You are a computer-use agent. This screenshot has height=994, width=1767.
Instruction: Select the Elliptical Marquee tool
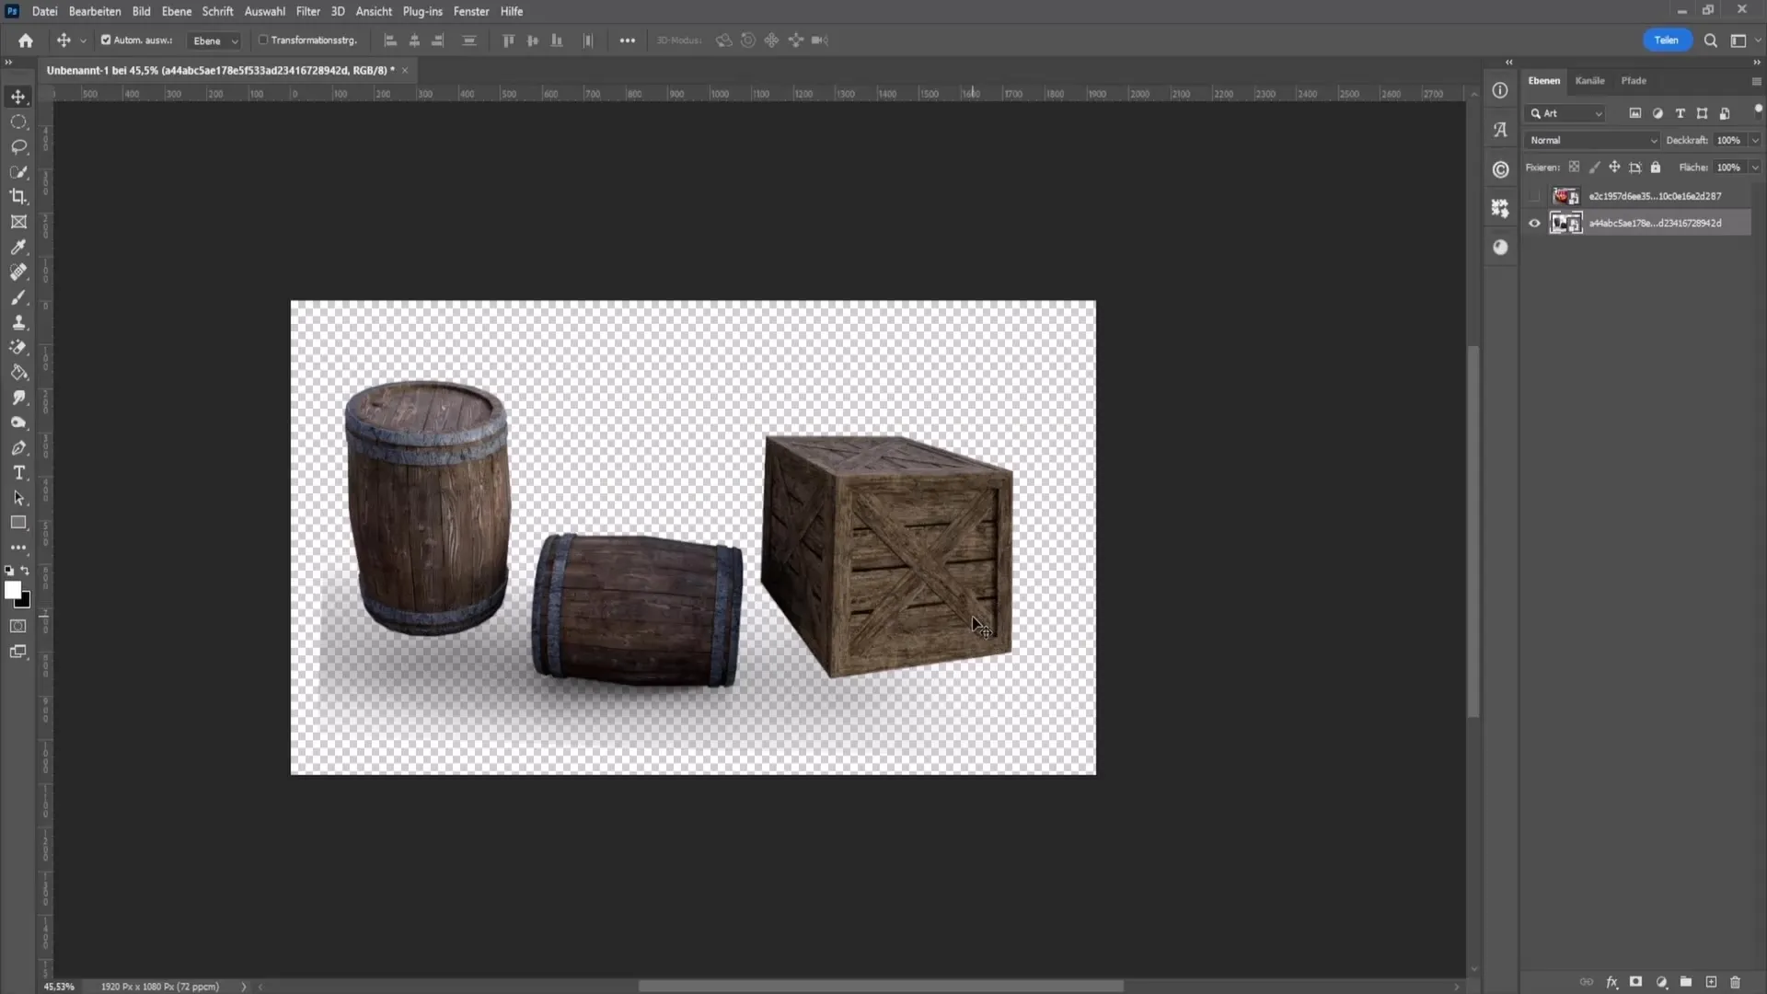(x=18, y=121)
